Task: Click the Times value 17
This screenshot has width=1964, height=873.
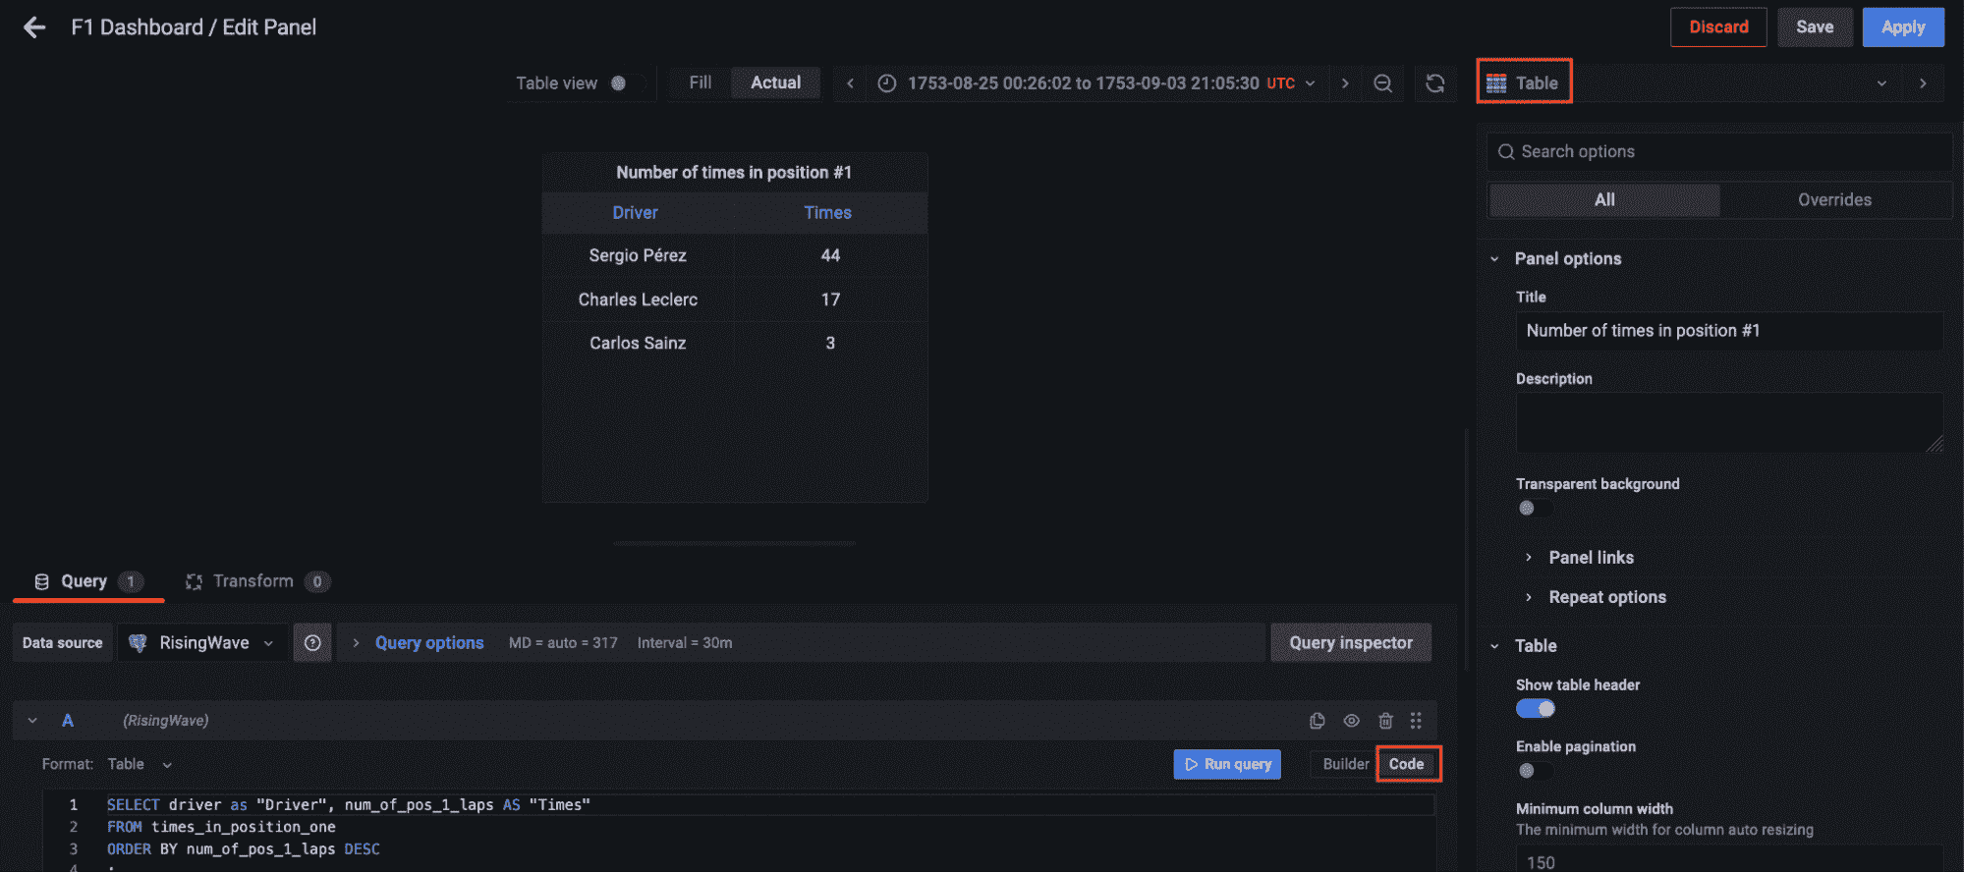Action: point(830,300)
